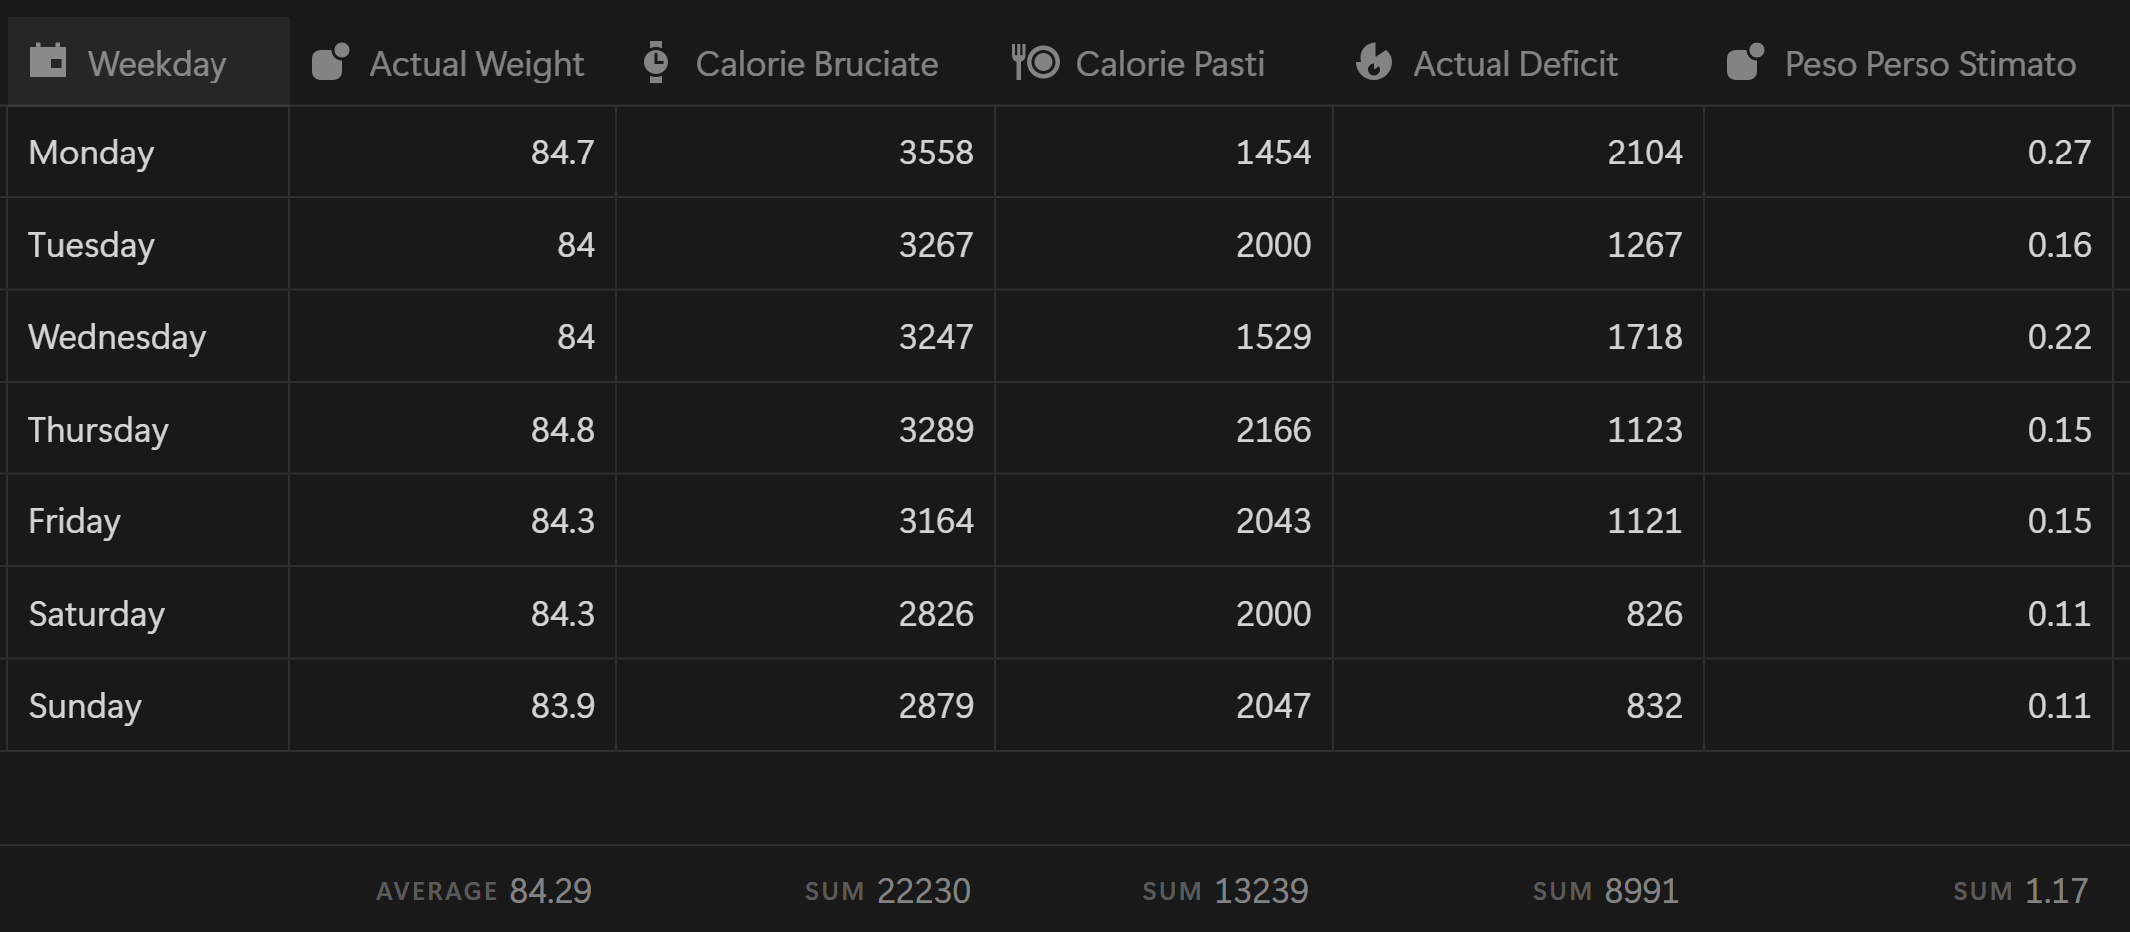The width and height of the screenshot is (2130, 932).
Task: Select the Wednesday row title cell
Action: point(149,337)
